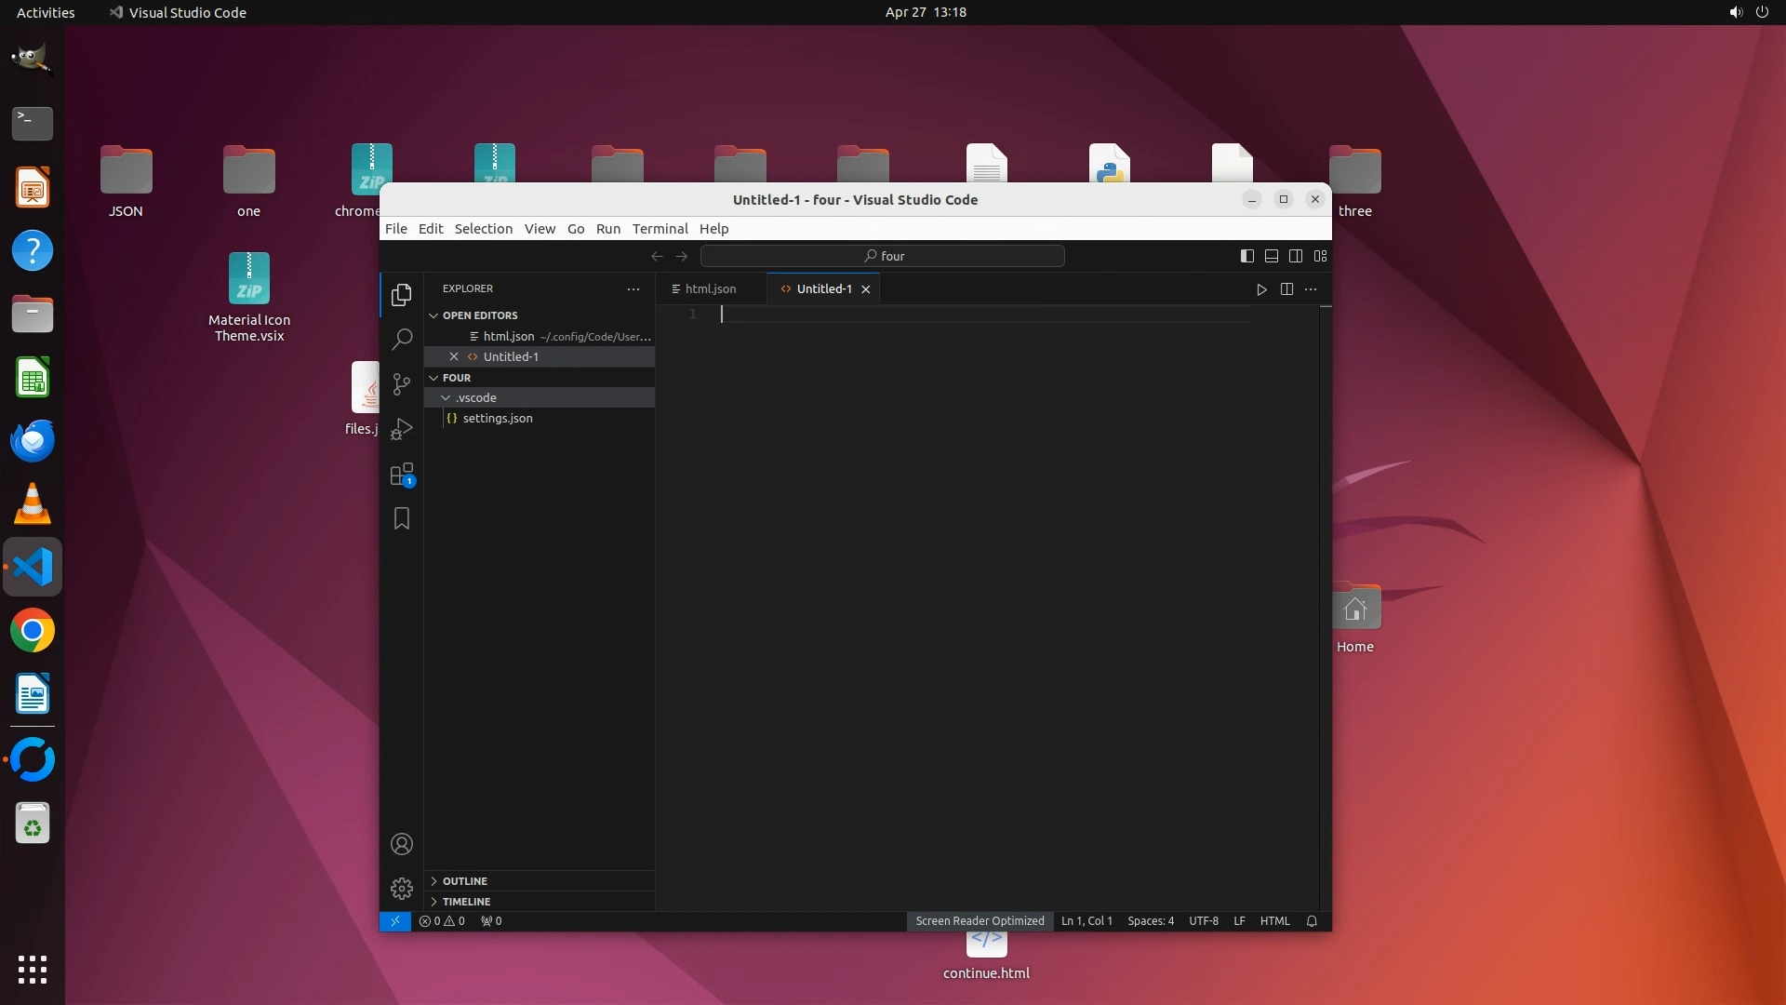Open the Manage gear menu
Image resolution: width=1786 pixels, height=1005 pixels.
tap(402, 889)
